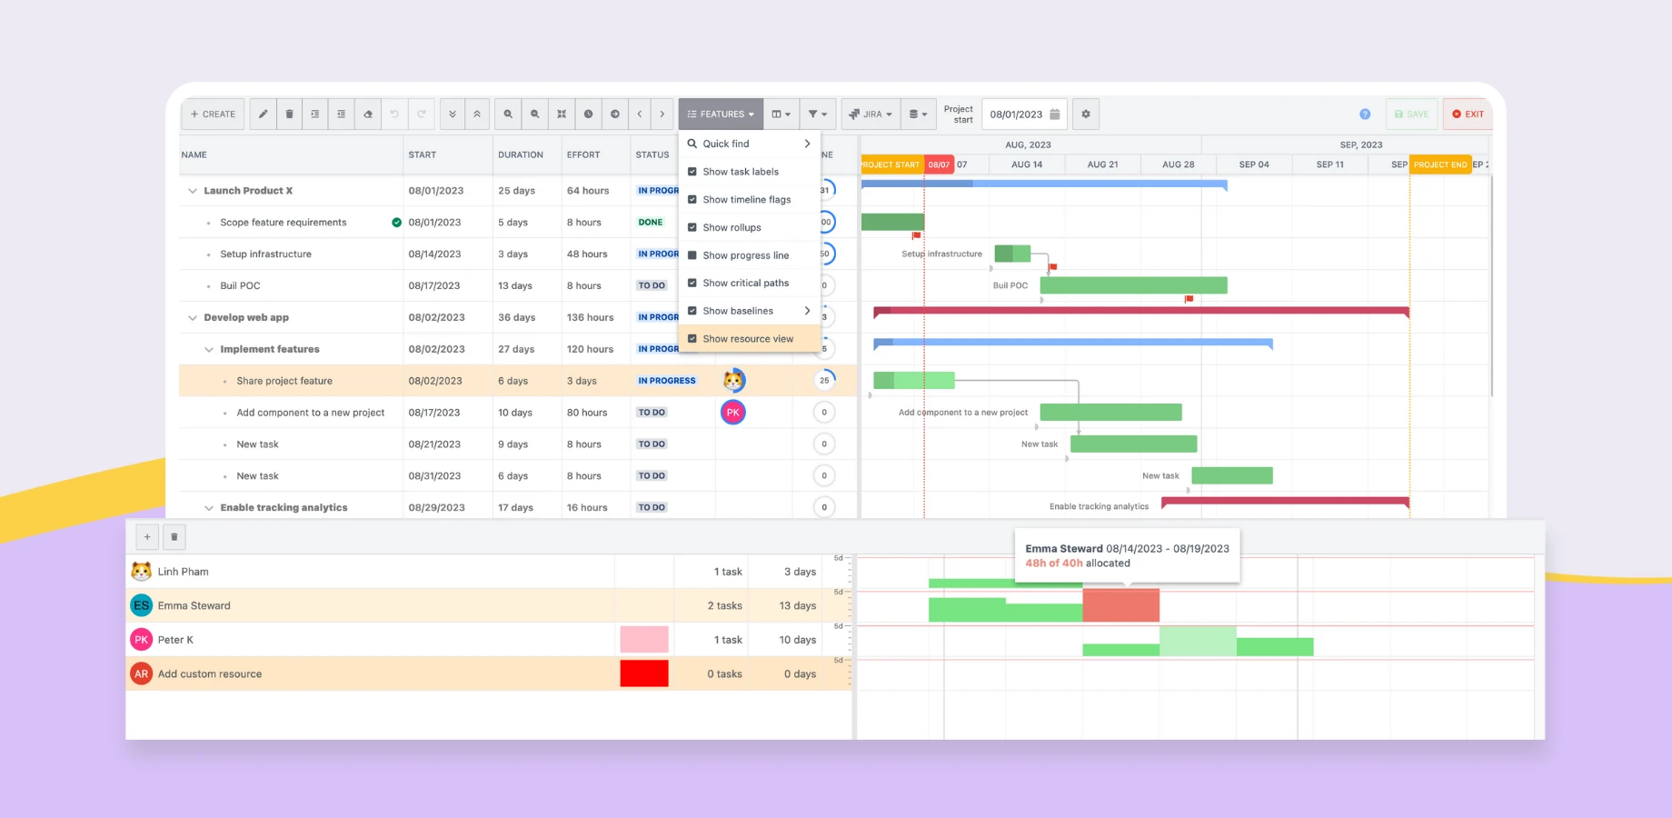Screen dimensions: 1672x818
Task: Click the help question mark icon
Action: coord(1365,114)
